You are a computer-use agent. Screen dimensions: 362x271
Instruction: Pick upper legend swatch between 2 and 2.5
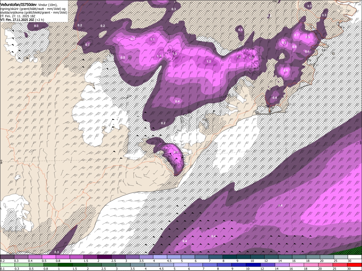[x=105, y=257]
